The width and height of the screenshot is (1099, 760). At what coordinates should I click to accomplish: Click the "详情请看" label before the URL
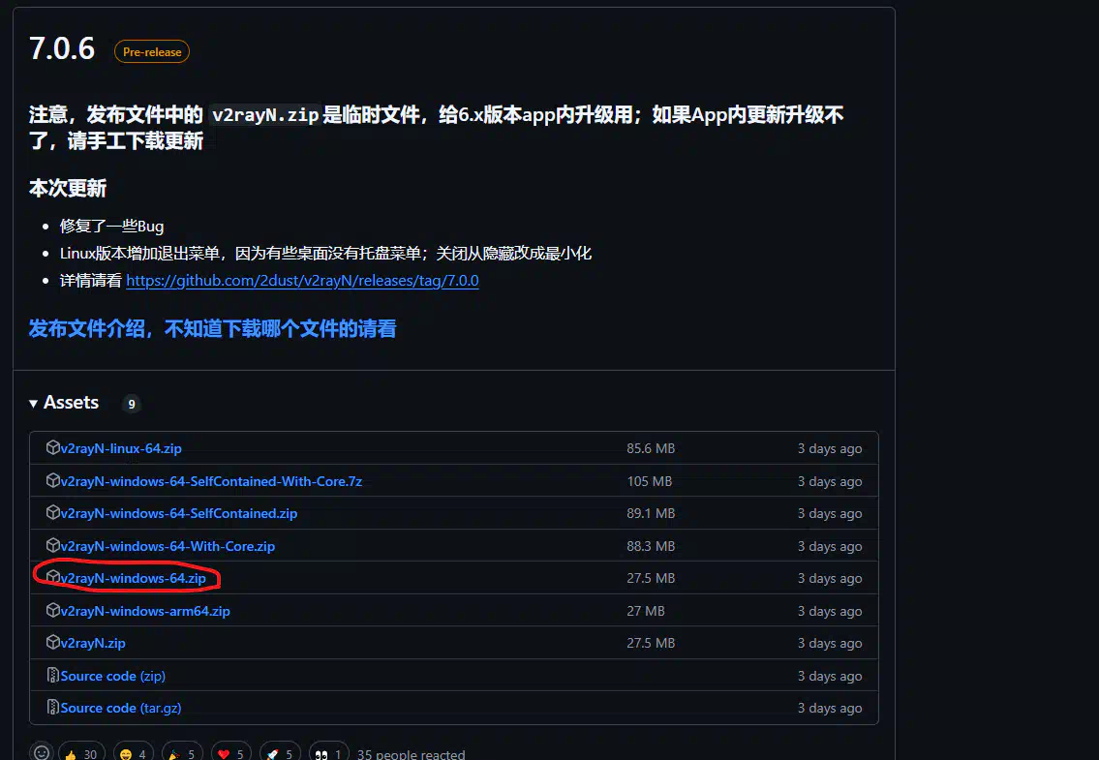click(x=90, y=281)
